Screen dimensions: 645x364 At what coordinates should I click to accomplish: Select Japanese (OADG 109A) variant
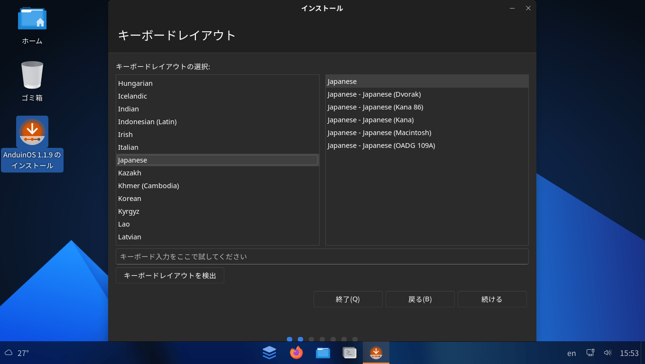[x=381, y=146]
